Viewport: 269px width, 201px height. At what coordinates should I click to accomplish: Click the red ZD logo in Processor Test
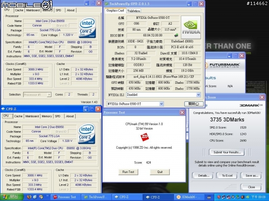pos(145,137)
